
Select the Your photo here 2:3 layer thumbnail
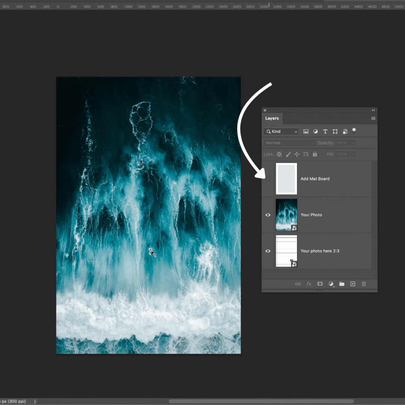click(286, 251)
